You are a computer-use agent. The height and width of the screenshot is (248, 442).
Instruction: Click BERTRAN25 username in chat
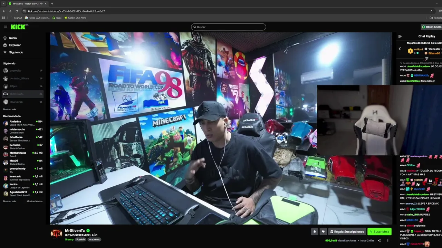click(421, 75)
